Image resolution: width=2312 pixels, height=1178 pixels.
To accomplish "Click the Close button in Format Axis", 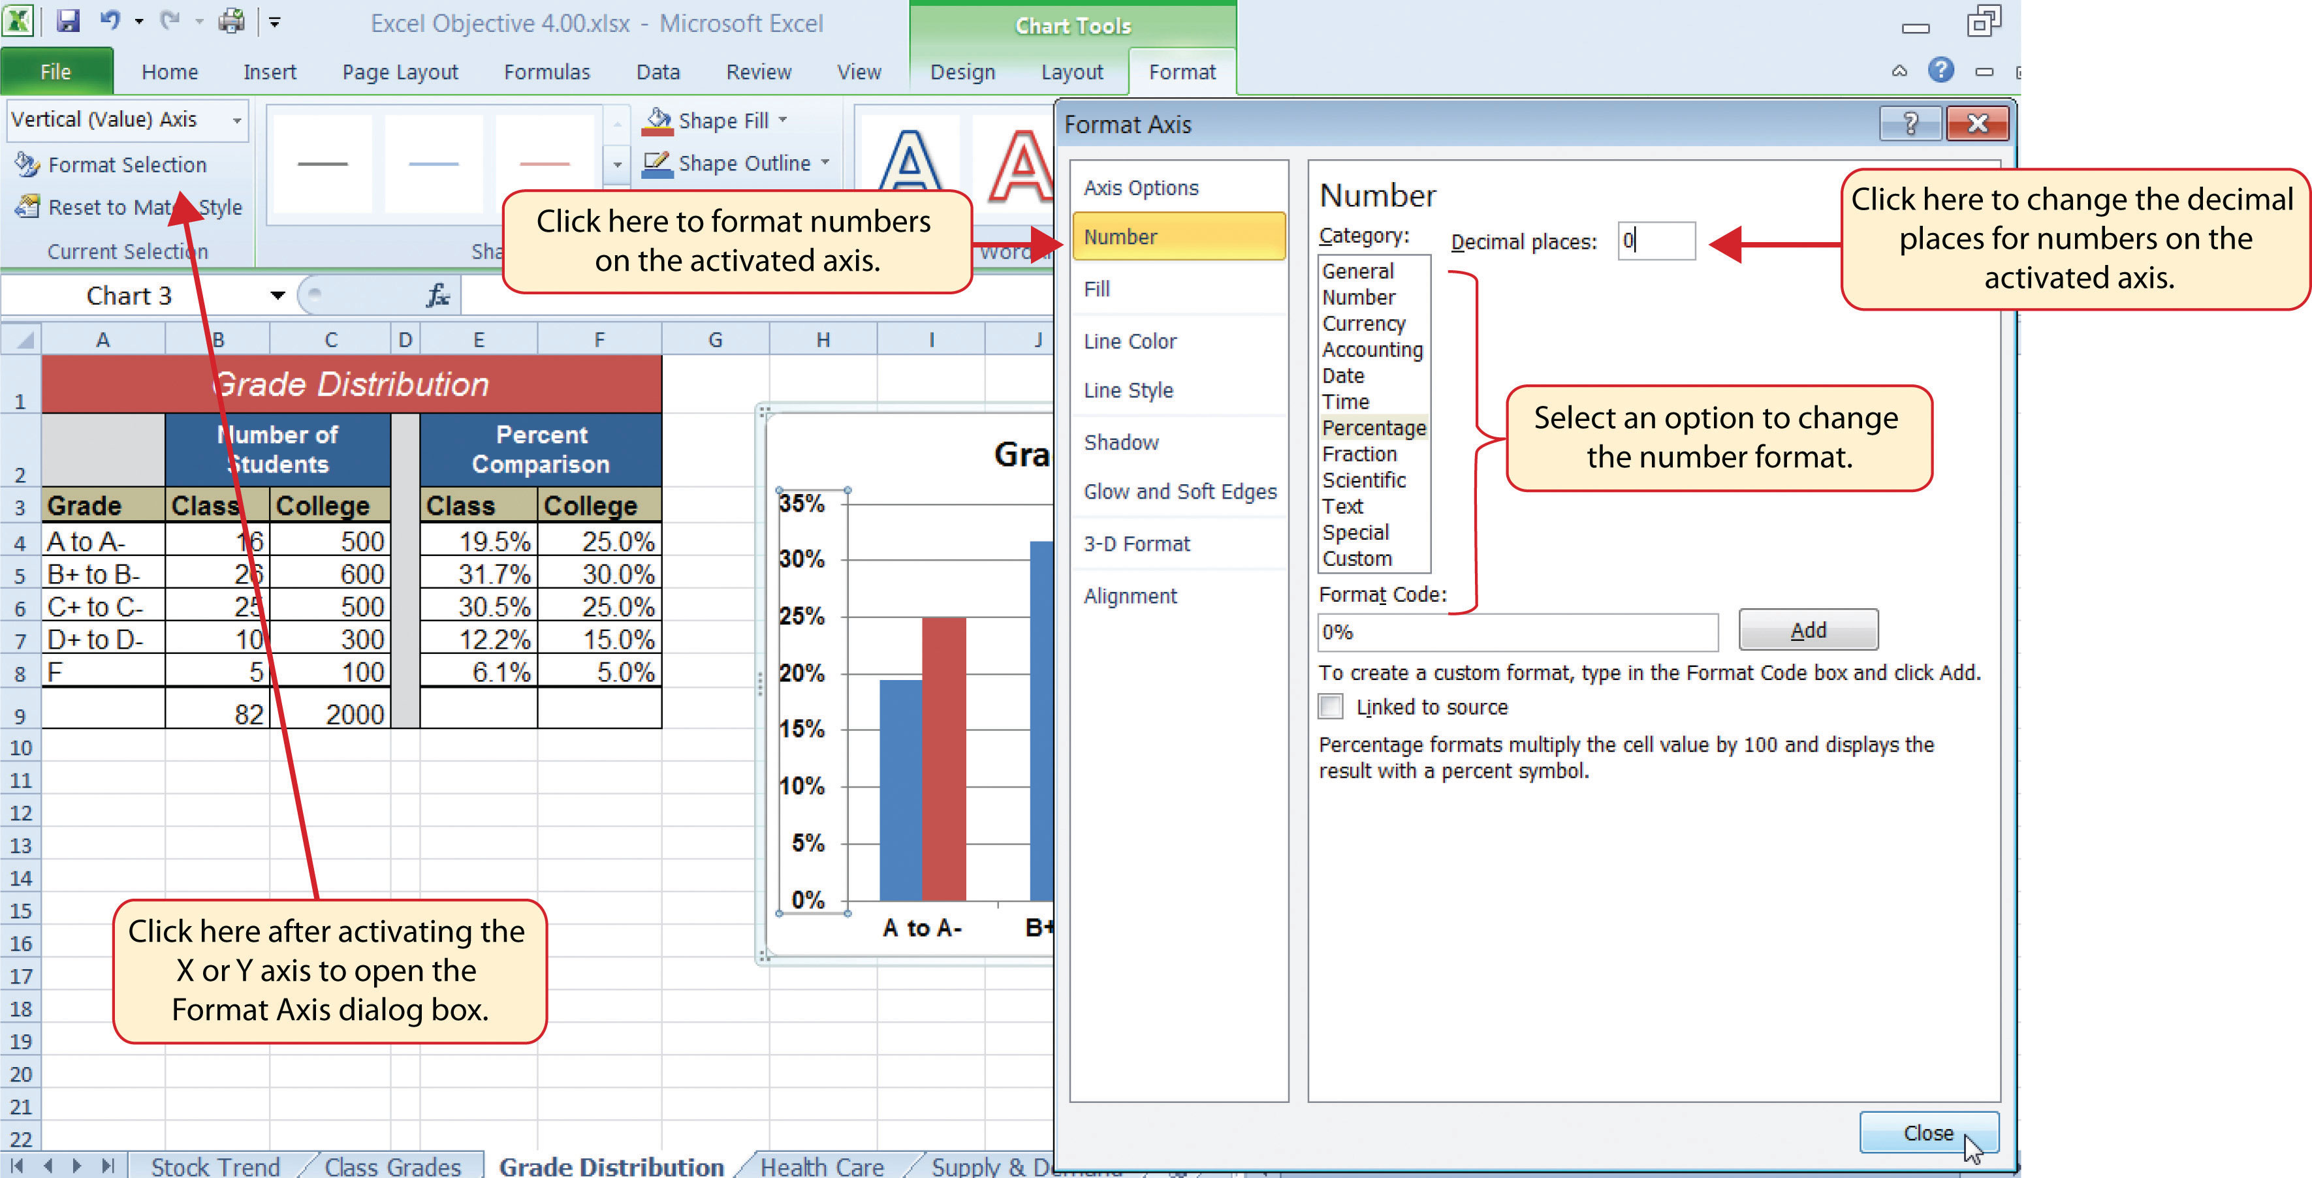I will coord(1927,1132).
